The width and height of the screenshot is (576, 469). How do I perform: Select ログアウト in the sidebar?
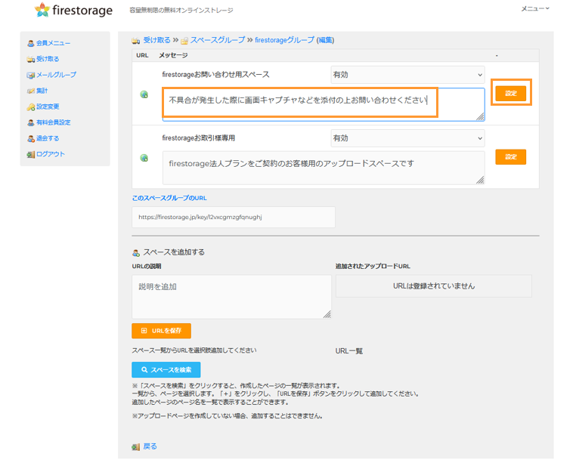click(x=51, y=154)
